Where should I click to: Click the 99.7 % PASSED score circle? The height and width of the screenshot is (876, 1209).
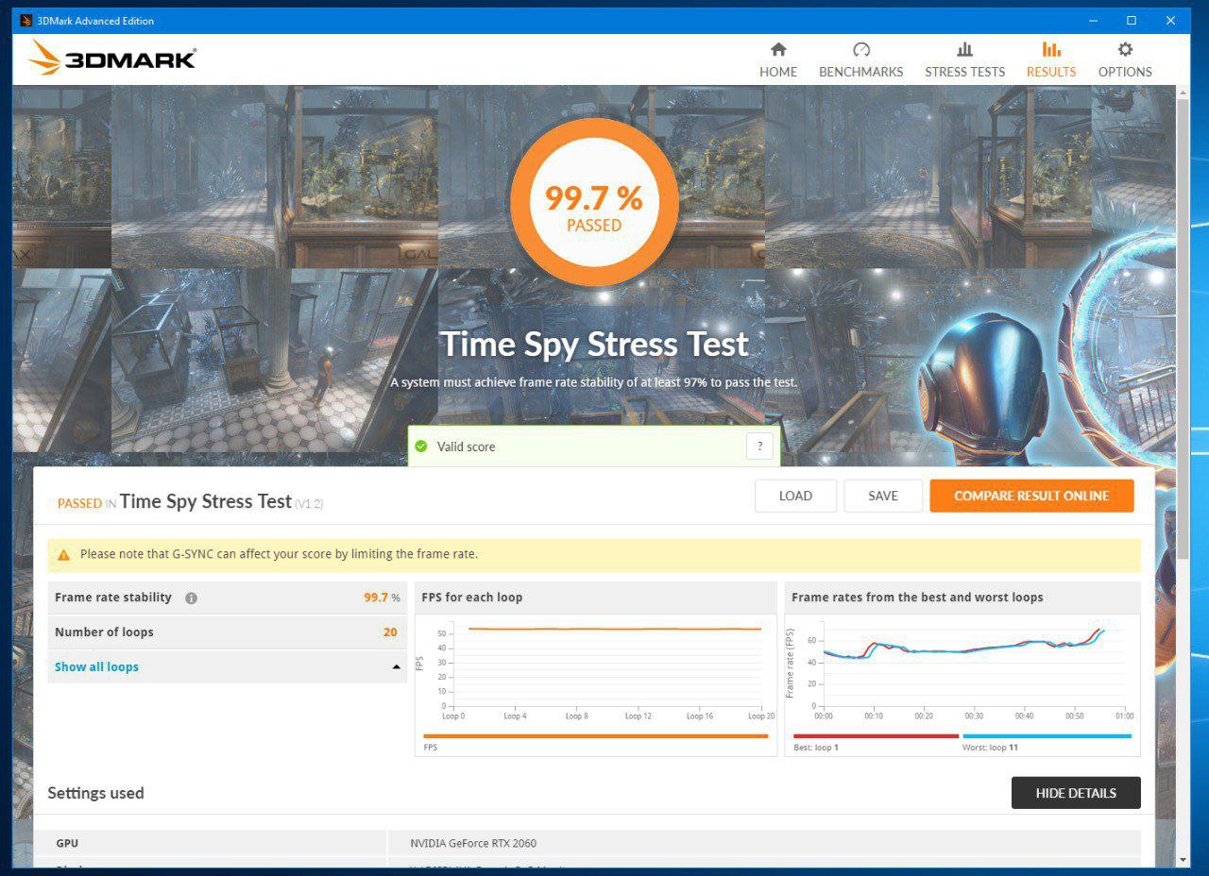594,203
